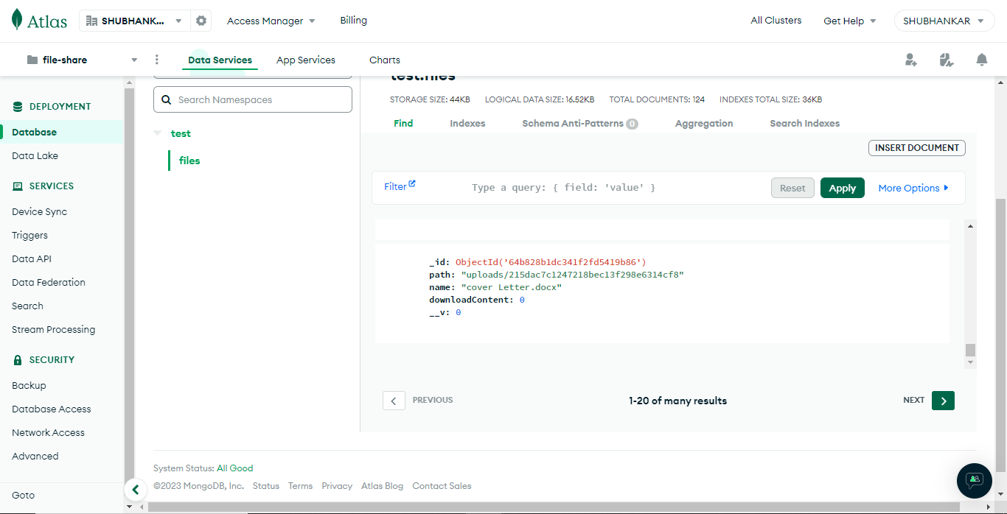Open organization settings gear icon
The width and height of the screenshot is (1007, 514).
coord(201,21)
